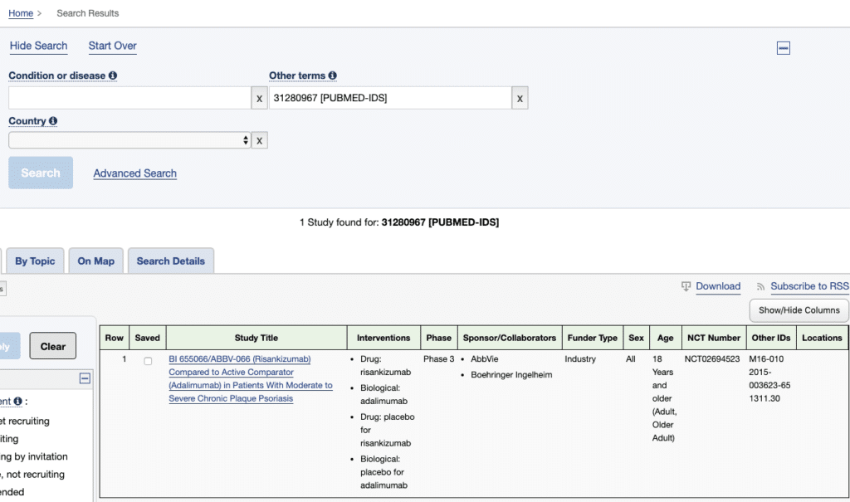This screenshot has height=502, width=850.
Task: Switch to the Search Details tab
Action: pos(171,261)
